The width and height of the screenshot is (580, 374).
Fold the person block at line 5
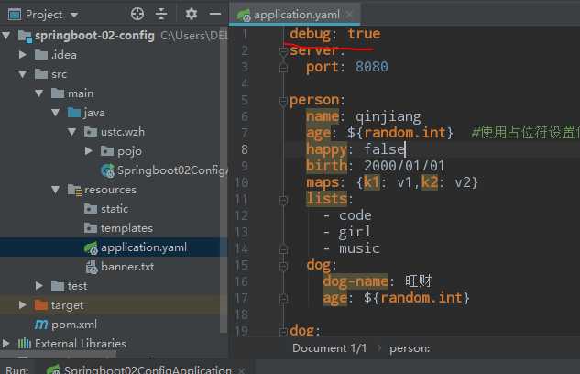tap(283, 101)
